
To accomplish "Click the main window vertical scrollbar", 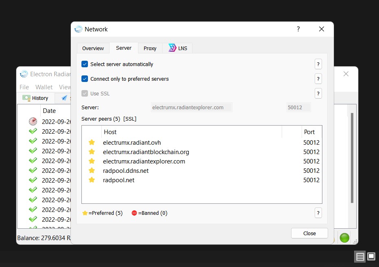I will pos(352,158).
